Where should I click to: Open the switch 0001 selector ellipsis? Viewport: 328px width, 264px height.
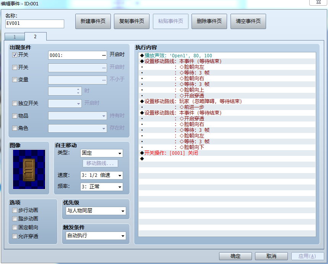point(104,55)
